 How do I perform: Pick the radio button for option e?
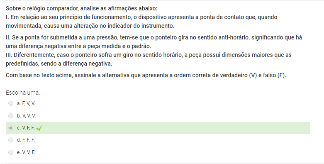pos(11,152)
